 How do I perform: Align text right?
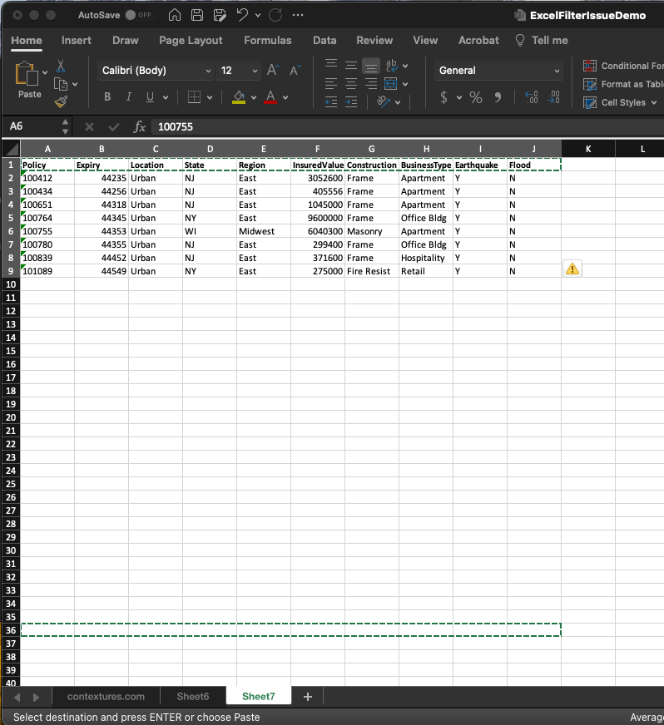[x=371, y=84]
